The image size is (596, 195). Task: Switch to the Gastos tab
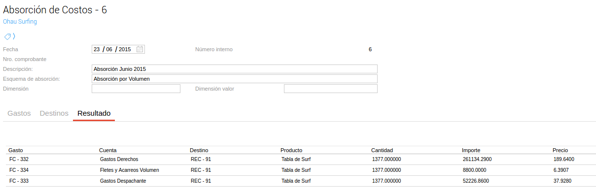[19, 113]
